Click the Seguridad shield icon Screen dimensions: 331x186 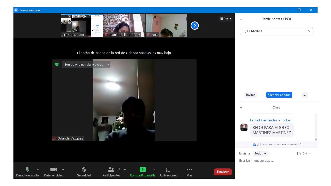84,169
